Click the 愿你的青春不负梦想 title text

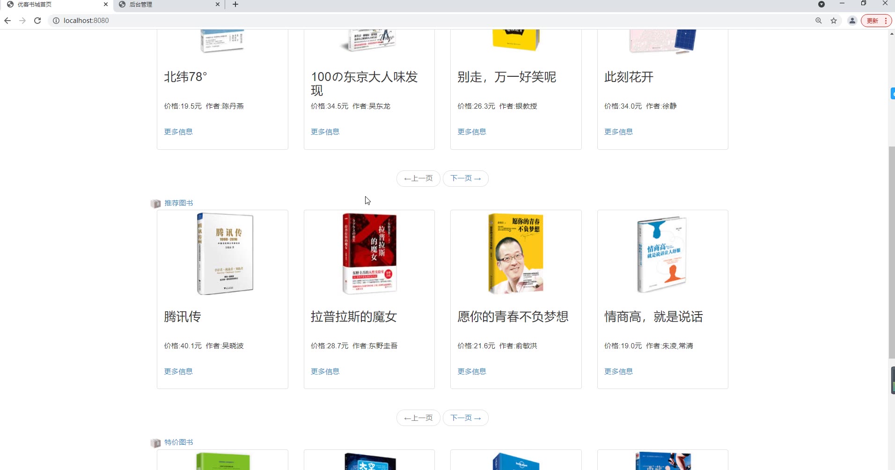coord(513,317)
